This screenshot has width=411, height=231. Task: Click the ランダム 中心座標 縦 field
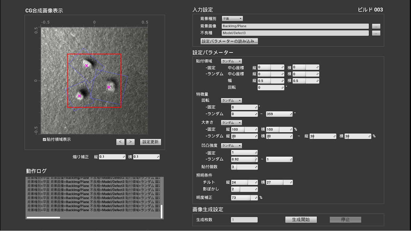pos(271,74)
